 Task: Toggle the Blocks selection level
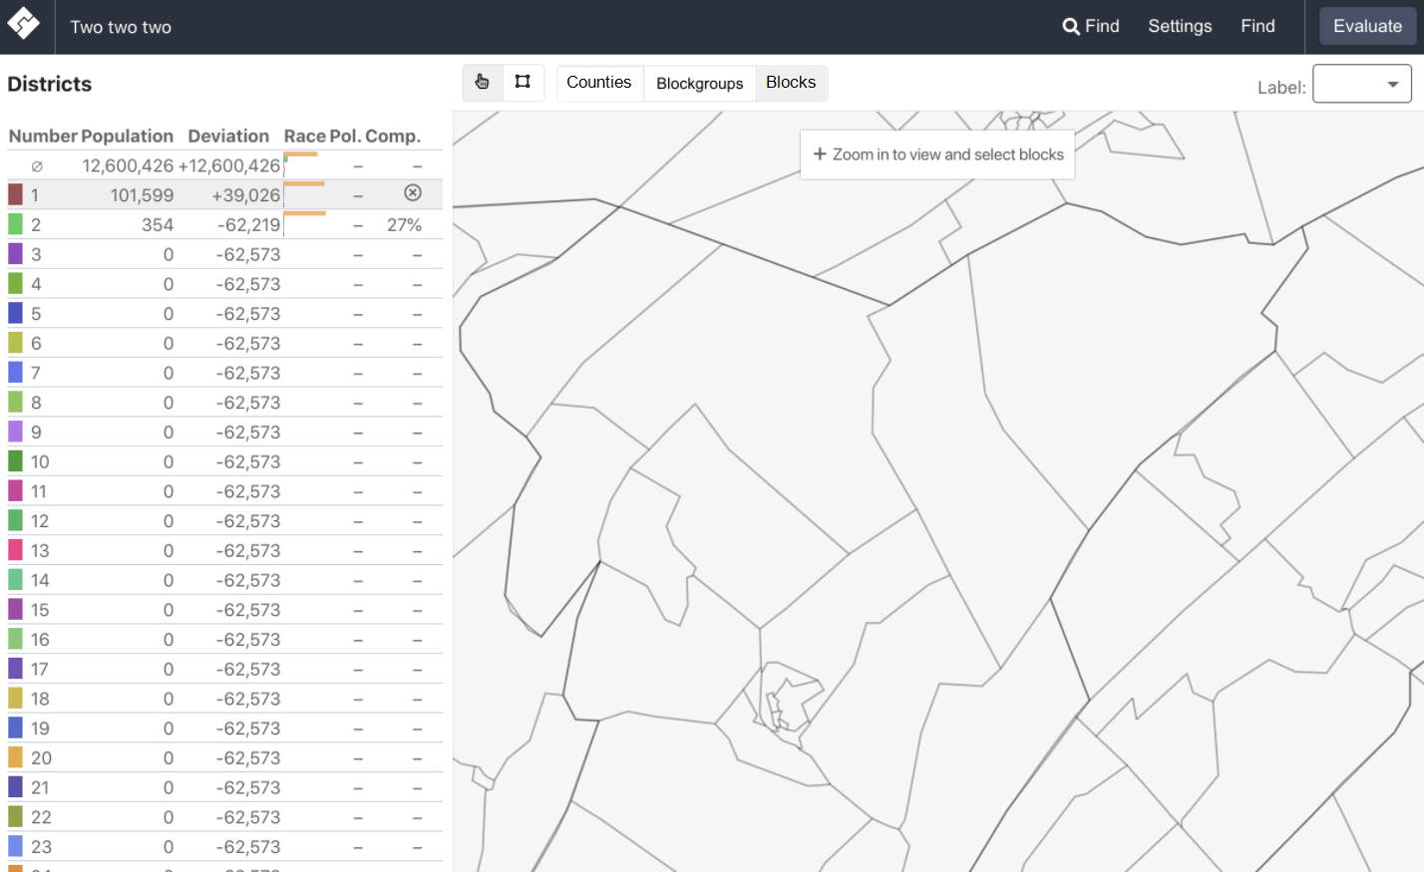point(791,83)
